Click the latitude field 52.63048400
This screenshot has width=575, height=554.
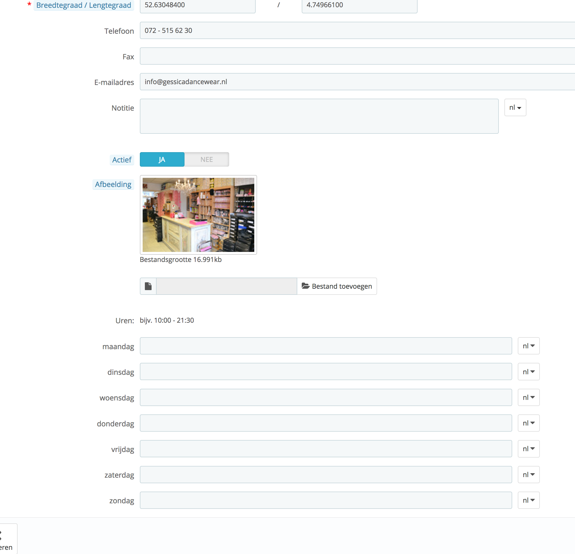[197, 5]
